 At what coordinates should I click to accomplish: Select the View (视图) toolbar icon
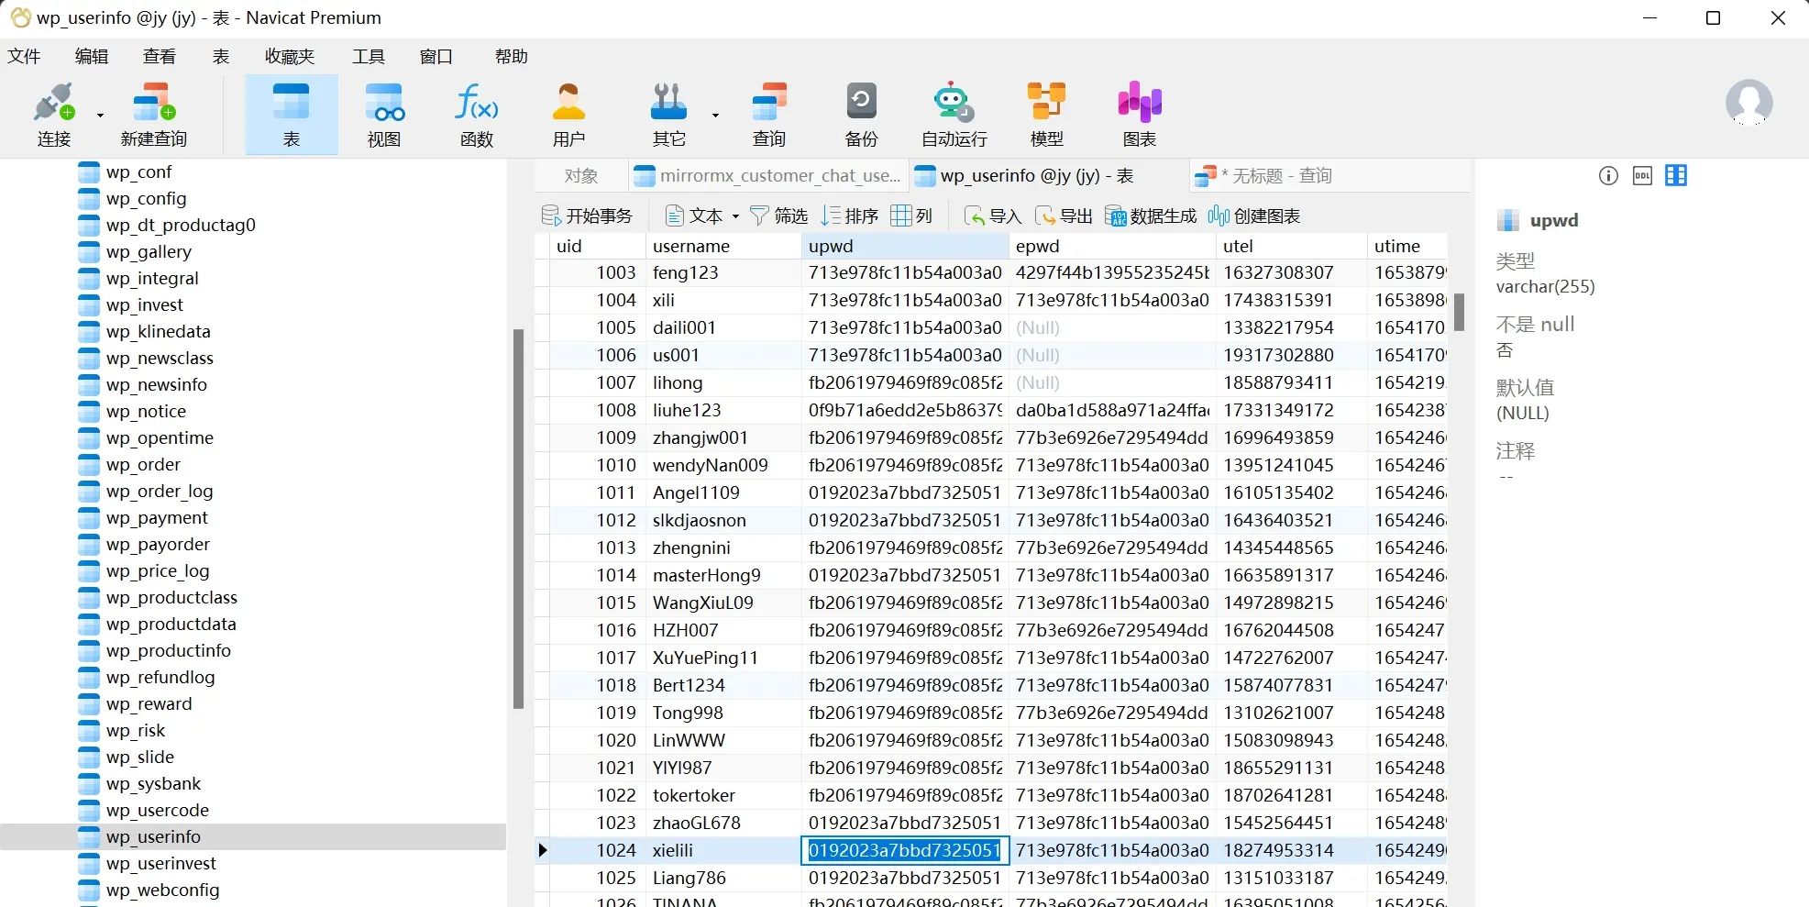(384, 103)
